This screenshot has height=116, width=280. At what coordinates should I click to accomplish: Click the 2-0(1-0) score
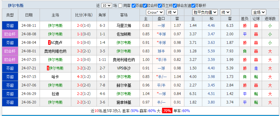[x=84, y=26]
